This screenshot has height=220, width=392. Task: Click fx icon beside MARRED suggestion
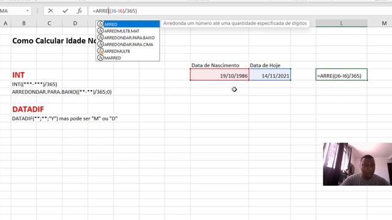tap(100, 58)
